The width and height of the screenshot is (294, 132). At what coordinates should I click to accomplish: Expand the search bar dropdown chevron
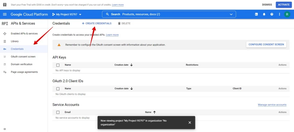(x=231, y=14)
